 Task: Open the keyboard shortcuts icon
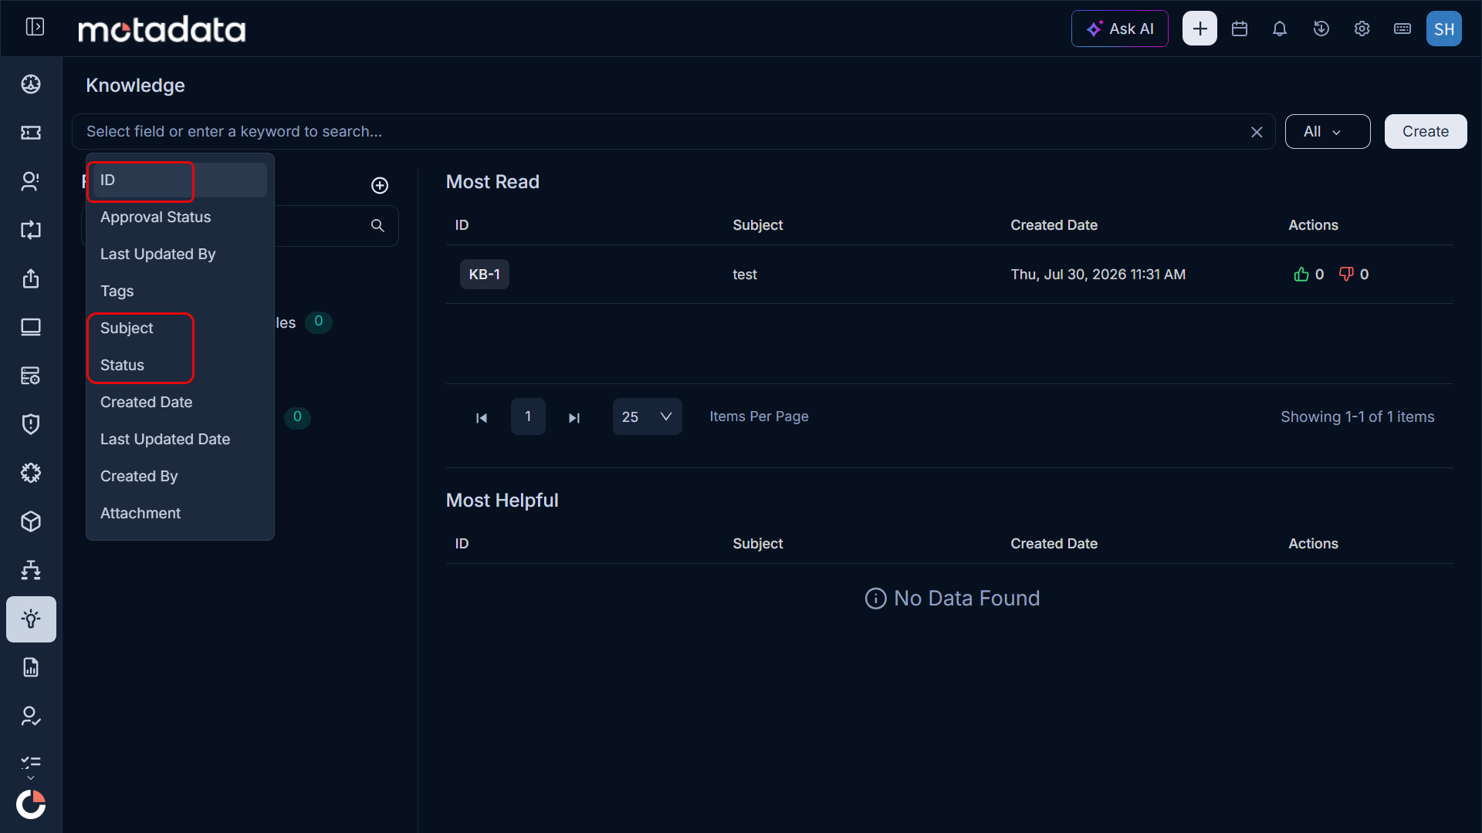1402,29
